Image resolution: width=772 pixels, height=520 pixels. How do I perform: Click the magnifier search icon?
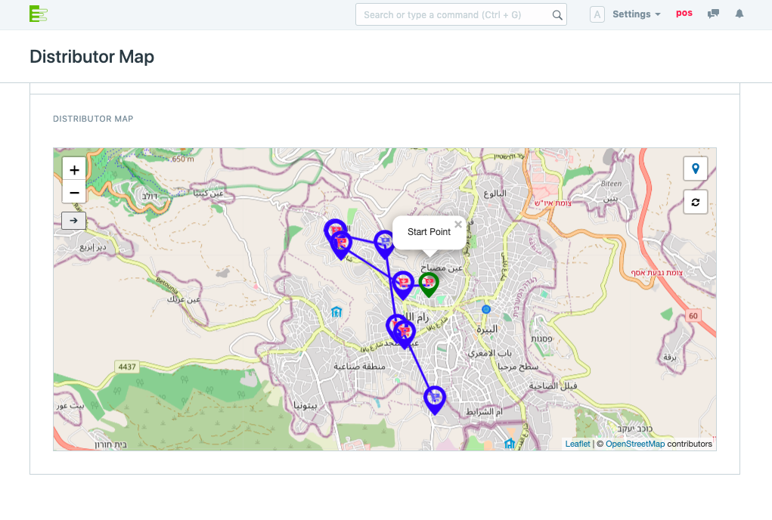(557, 14)
